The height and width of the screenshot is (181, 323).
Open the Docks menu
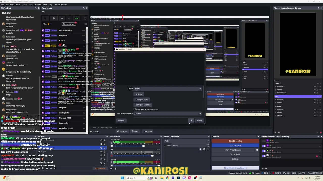pyautogui.click(x=18, y=5)
